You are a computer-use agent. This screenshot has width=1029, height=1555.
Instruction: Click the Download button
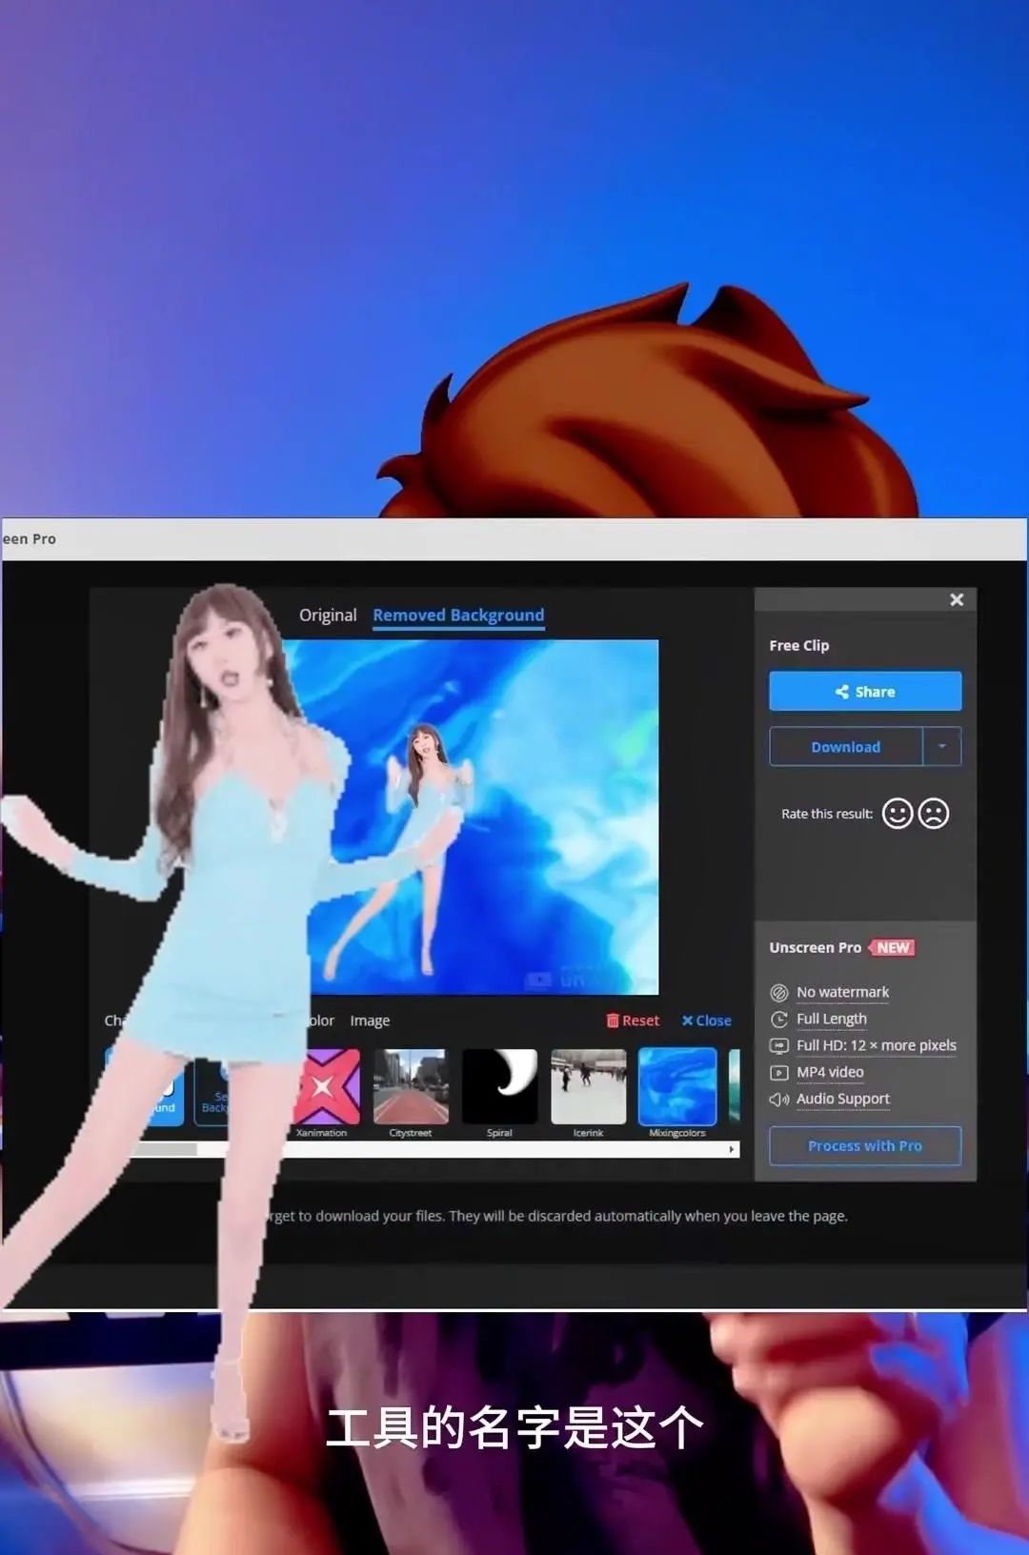tap(845, 747)
